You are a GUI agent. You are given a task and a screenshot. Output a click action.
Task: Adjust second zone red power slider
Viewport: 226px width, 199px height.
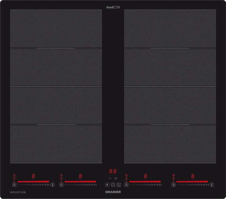click(80, 181)
